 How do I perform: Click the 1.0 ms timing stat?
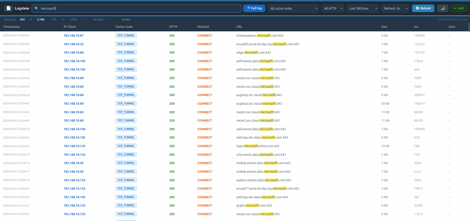(x=126, y=19)
